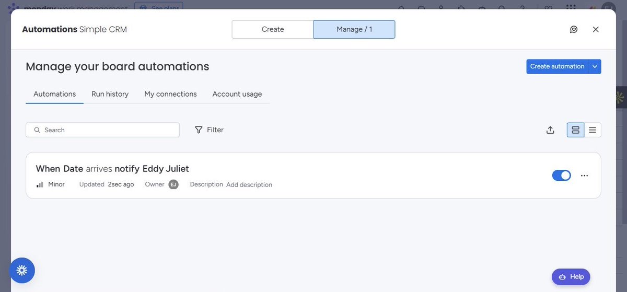Open the Help button
Screen dimensions: 627x292
(x=571, y=277)
